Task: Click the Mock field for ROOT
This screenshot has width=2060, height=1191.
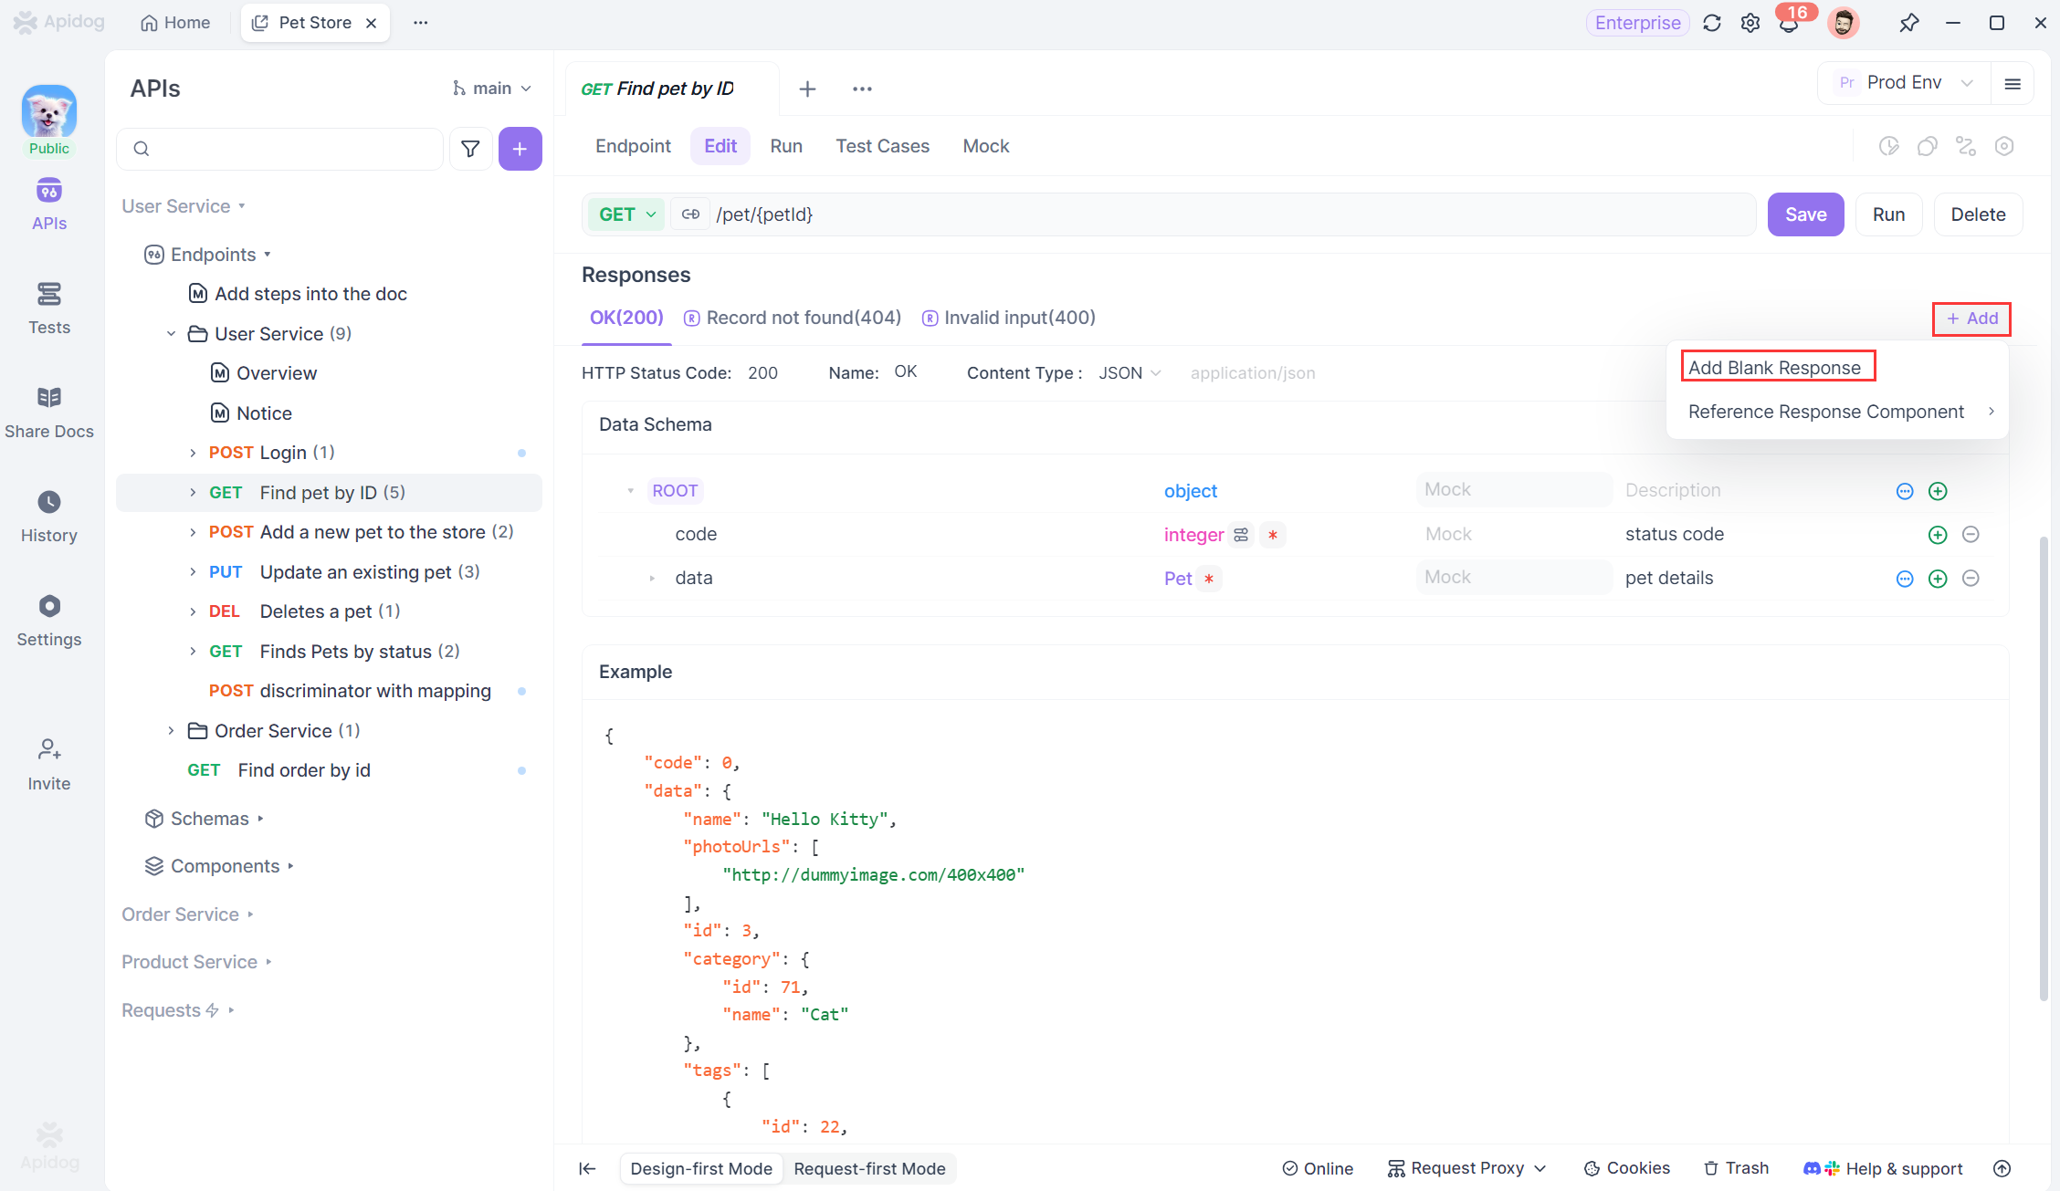Action: 1514,490
